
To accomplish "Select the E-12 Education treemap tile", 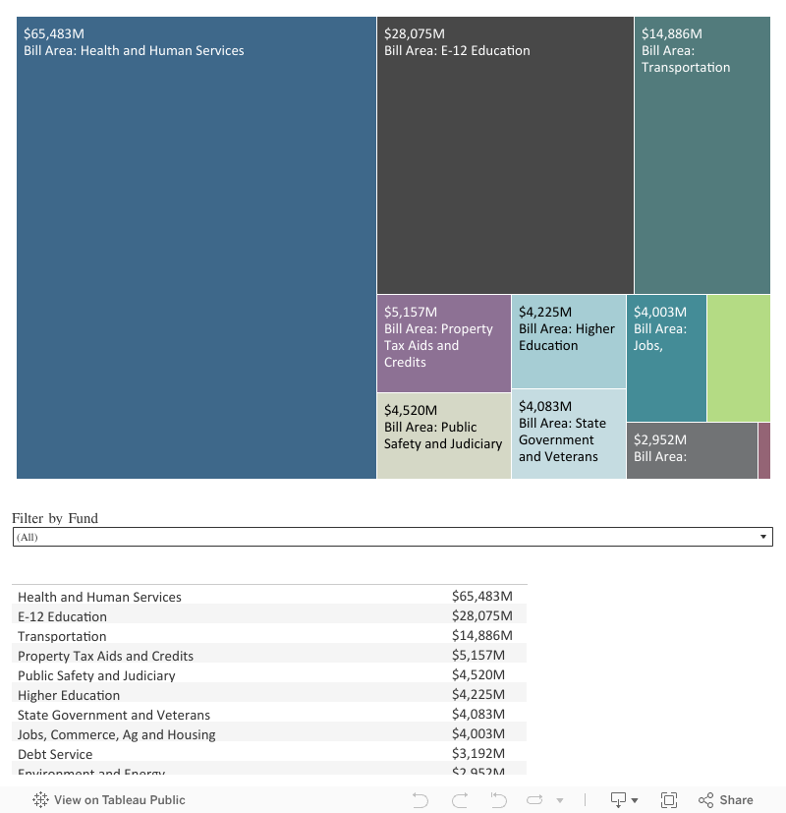I will [505, 155].
